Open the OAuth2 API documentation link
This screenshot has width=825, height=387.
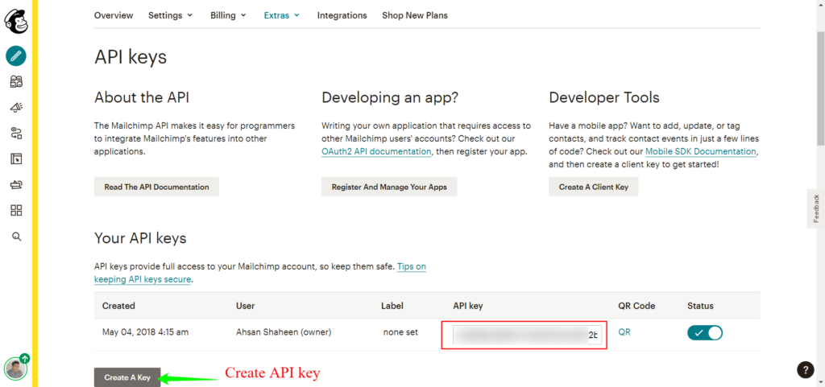[x=376, y=152]
